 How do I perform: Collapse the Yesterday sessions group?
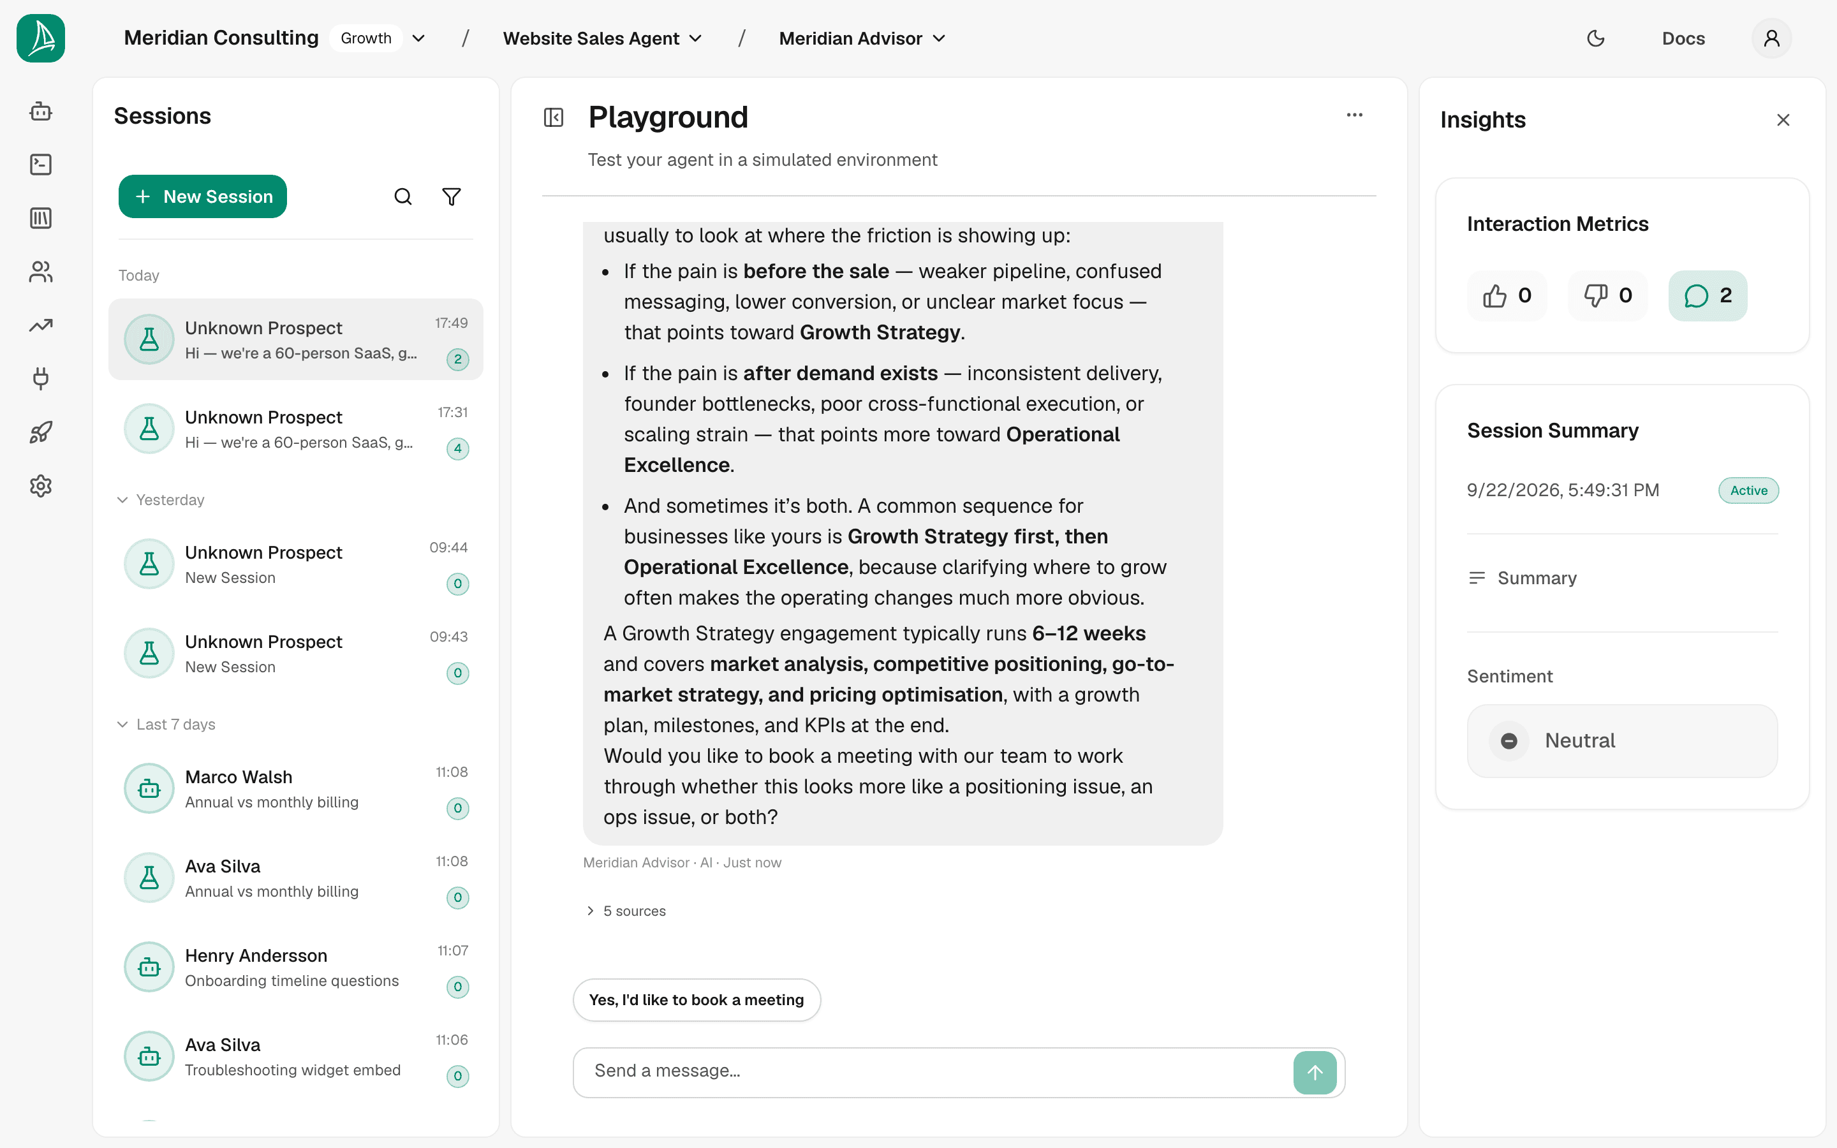click(x=161, y=499)
